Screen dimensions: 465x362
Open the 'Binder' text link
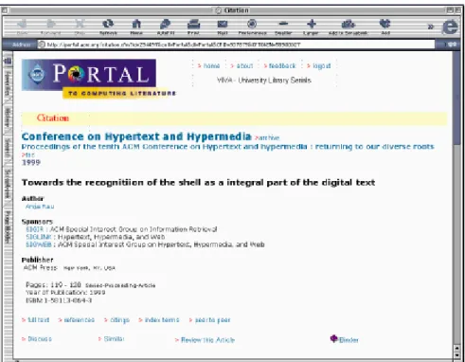[349, 340]
